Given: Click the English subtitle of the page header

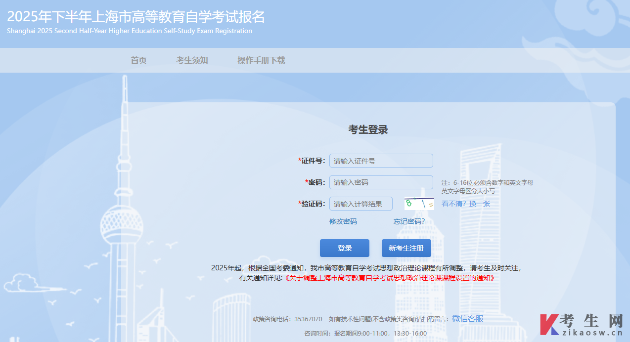Looking at the screenshot, I should pyautogui.click(x=129, y=30).
